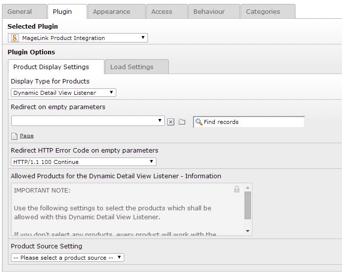Click the Page link
The height and width of the screenshot is (277, 342).
click(27, 136)
